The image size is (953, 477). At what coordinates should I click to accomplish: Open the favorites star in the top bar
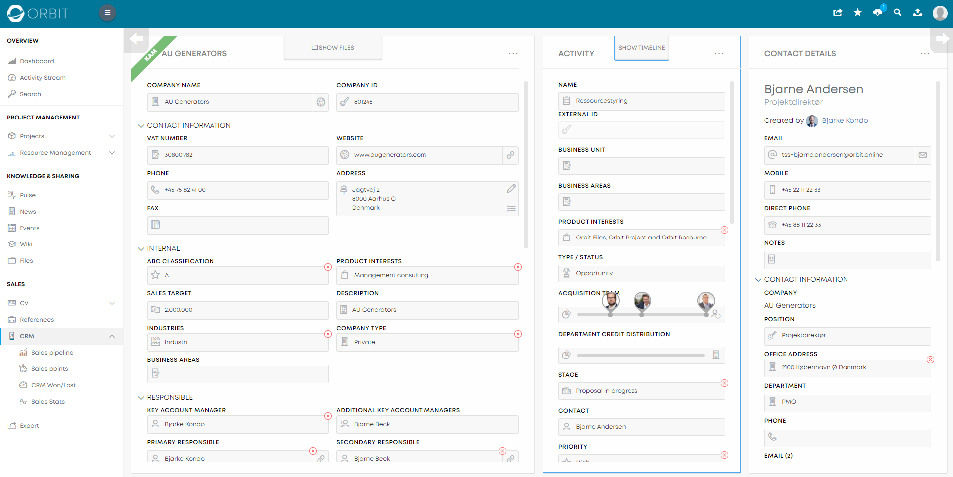(857, 13)
